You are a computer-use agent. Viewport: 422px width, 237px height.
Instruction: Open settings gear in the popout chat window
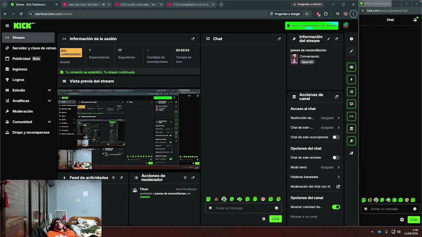[x=402, y=220]
